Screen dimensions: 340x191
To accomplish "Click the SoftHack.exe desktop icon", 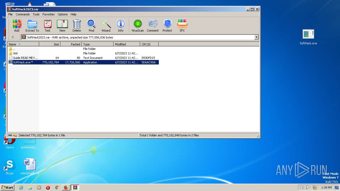I will pyautogui.click(x=308, y=37).
